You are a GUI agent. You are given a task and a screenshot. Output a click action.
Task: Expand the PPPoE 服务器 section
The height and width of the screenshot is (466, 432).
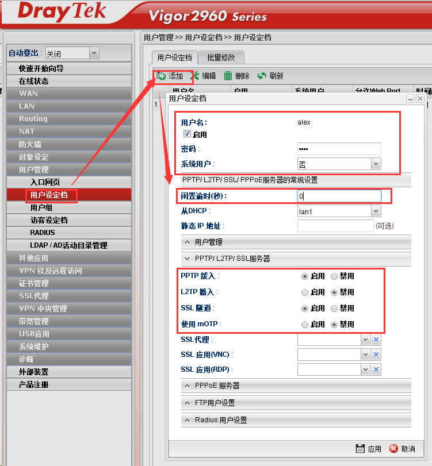pyautogui.click(x=296, y=386)
